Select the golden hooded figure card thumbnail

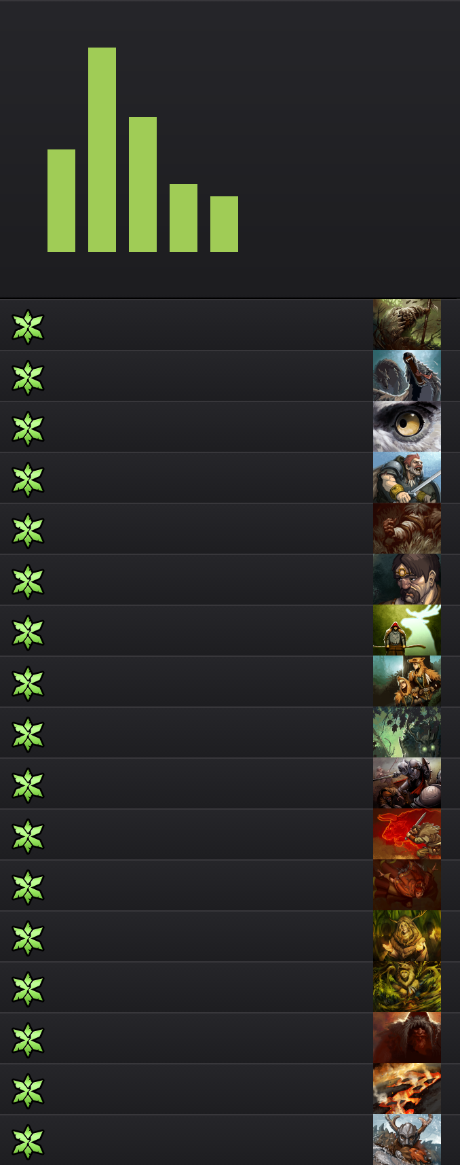tap(407, 936)
